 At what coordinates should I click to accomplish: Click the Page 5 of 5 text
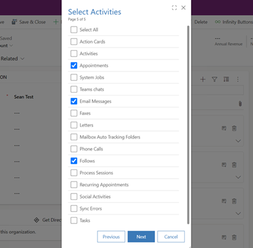77,19
